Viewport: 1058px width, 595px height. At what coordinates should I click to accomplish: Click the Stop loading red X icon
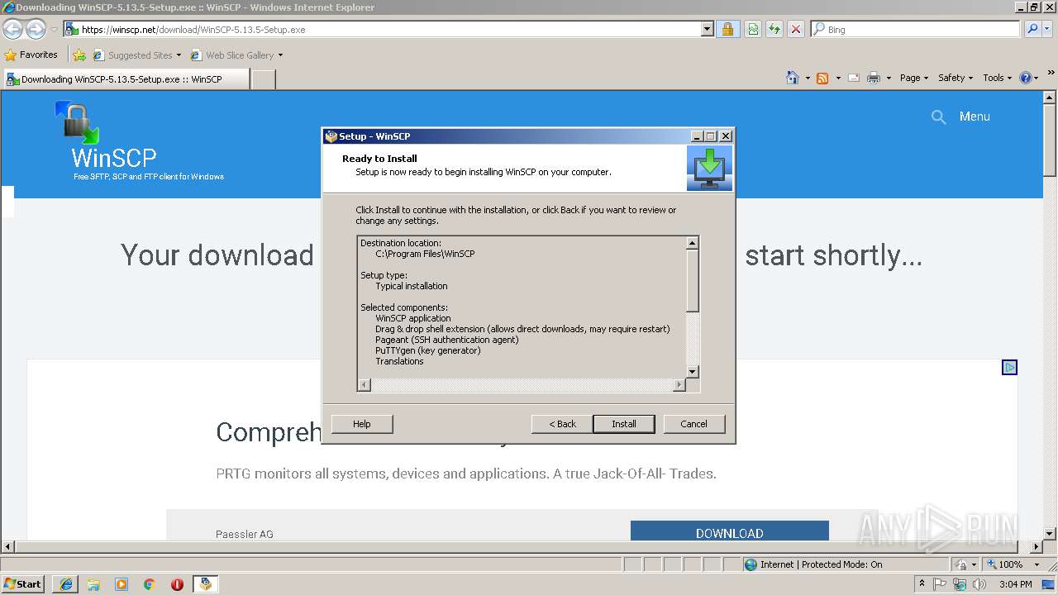(795, 29)
